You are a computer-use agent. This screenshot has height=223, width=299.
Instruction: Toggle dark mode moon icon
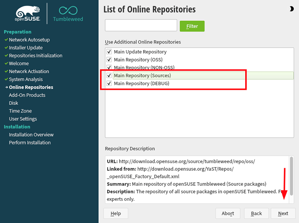291,9
